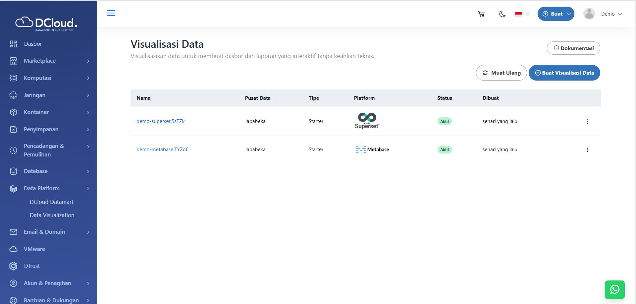Click the VMware cloud icon
Viewport: 636px width, 304px height.
pyautogui.click(x=13, y=249)
